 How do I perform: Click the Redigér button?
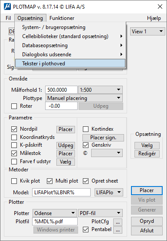(147, 154)
